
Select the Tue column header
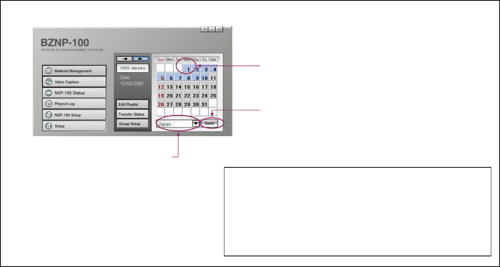(178, 59)
